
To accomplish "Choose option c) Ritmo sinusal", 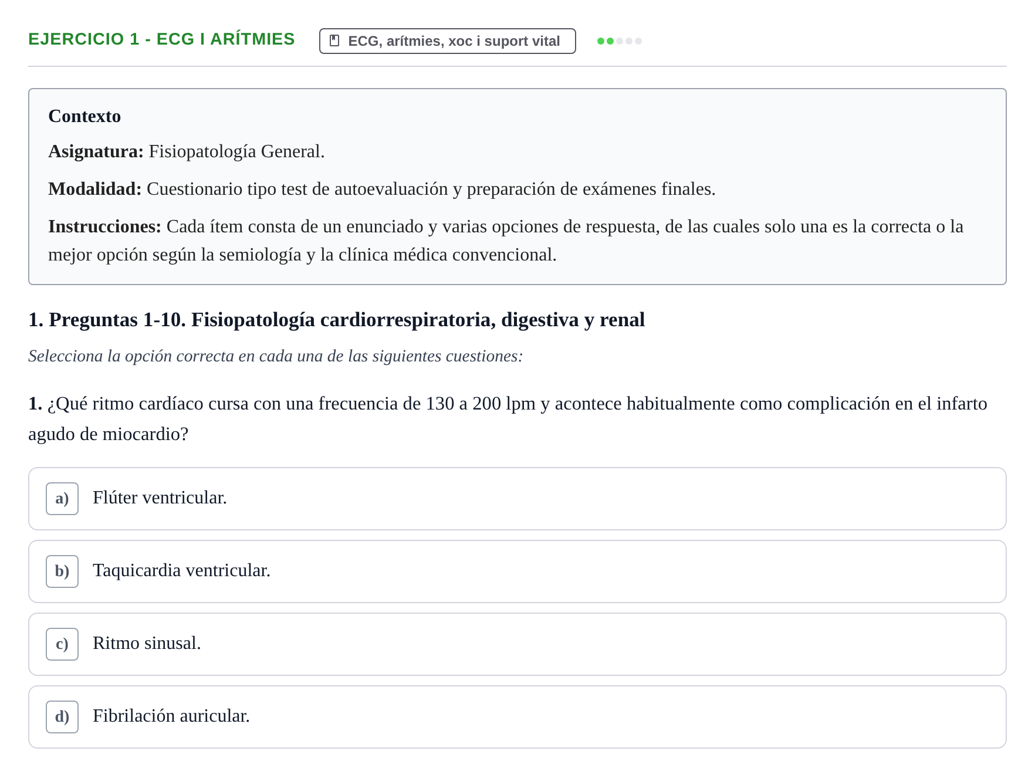I will (517, 644).
